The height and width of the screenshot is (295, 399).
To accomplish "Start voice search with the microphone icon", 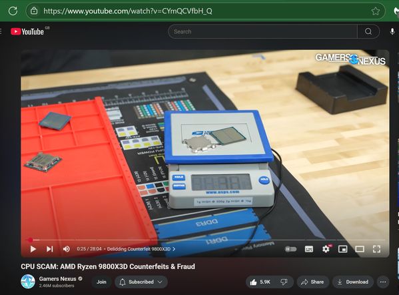I will pyautogui.click(x=392, y=31).
